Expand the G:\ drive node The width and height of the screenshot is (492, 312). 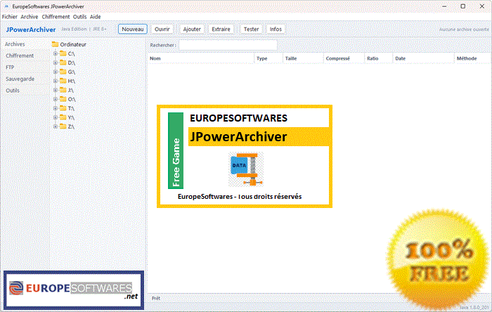point(56,72)
